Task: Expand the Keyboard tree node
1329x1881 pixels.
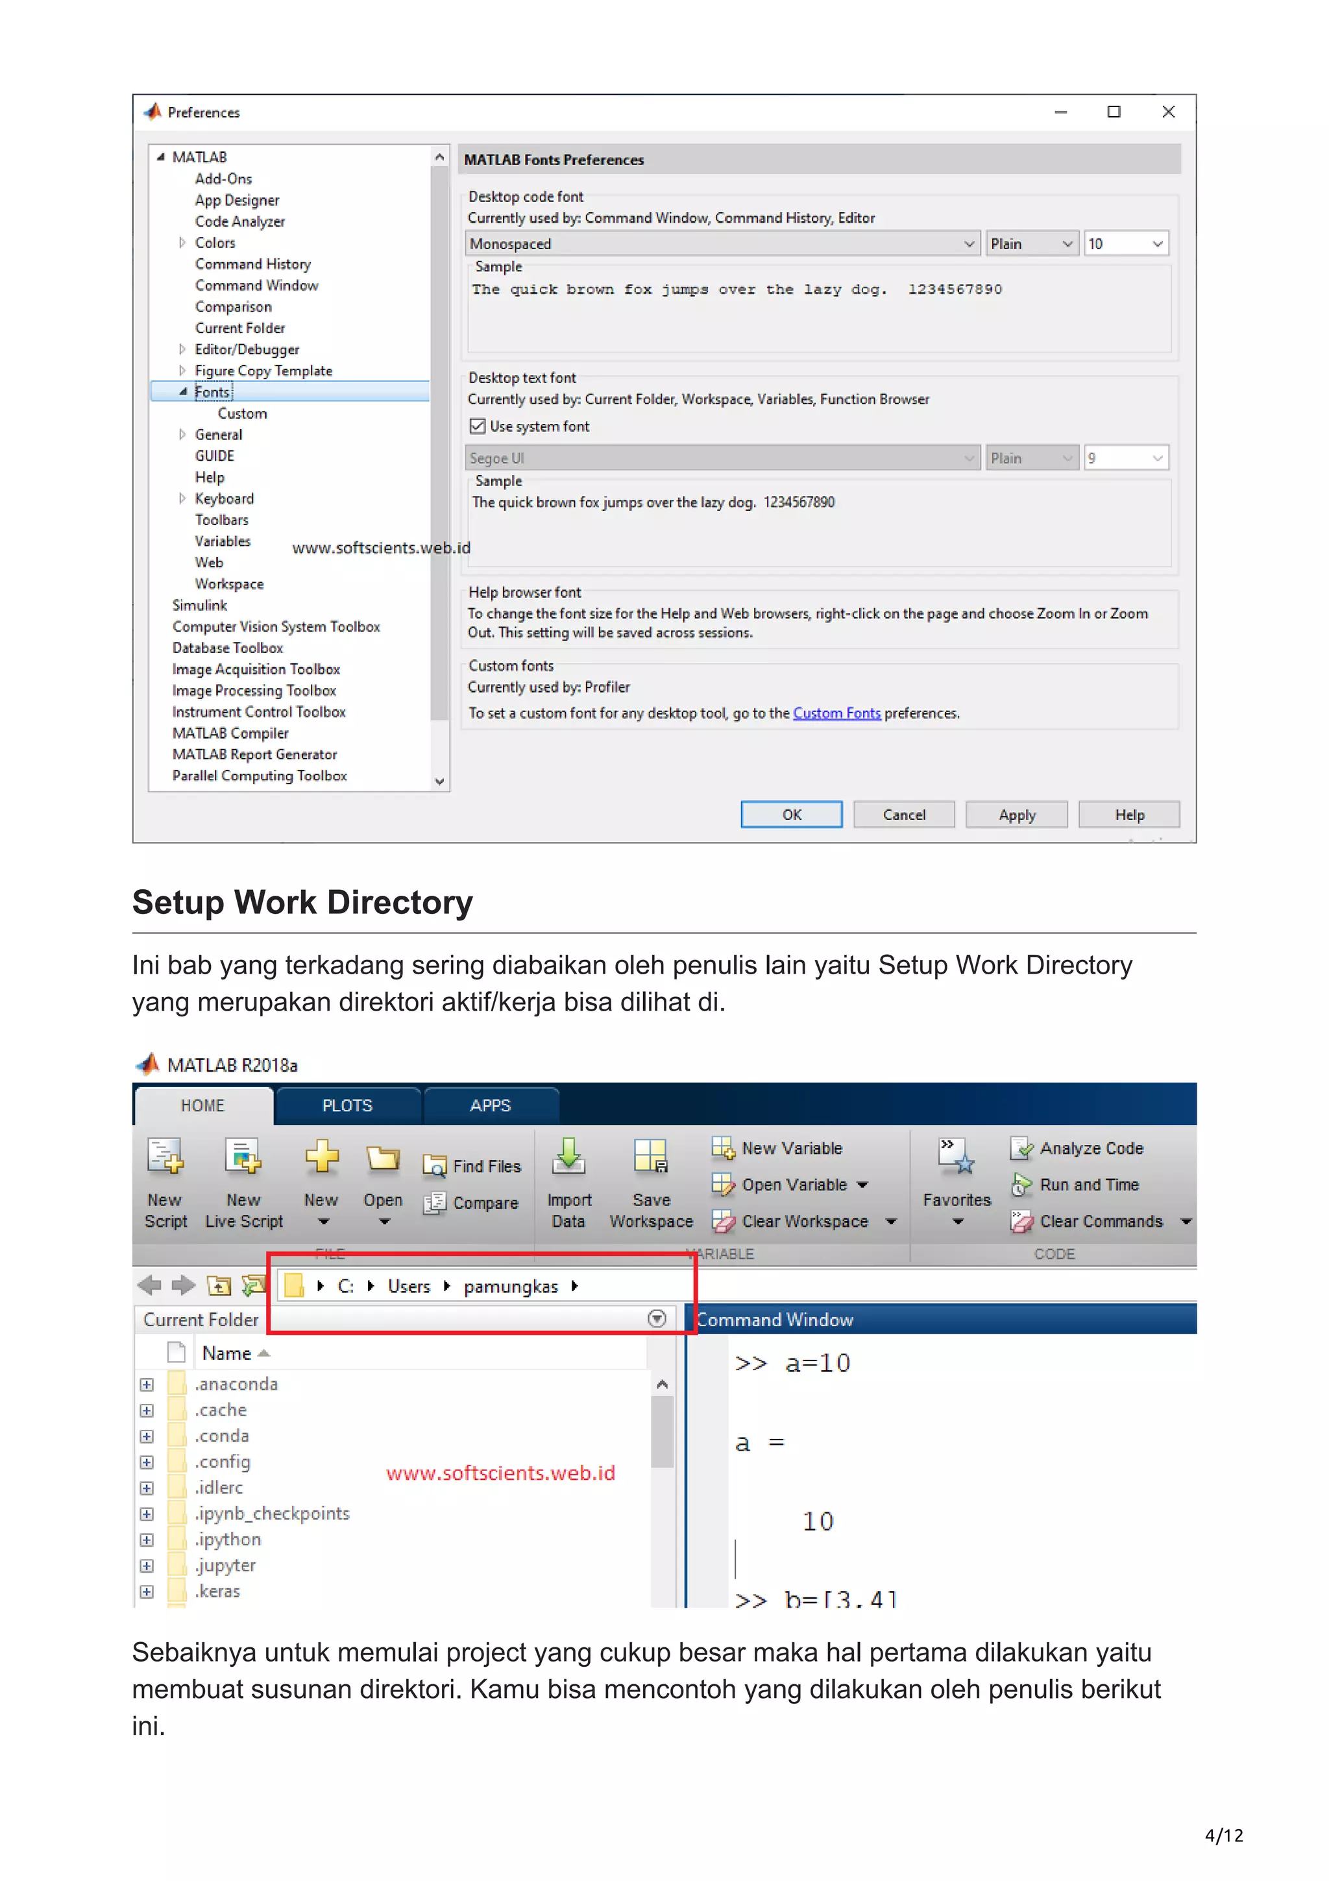Action: point(182,498)
